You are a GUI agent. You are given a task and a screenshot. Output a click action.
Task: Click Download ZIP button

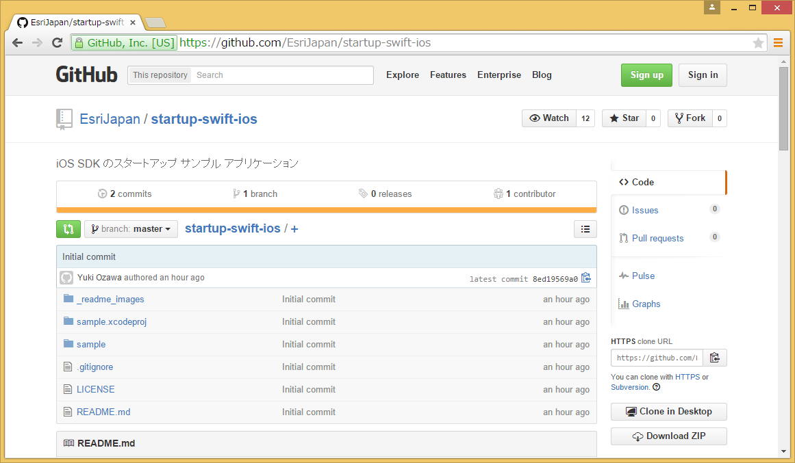click(669, 436)
